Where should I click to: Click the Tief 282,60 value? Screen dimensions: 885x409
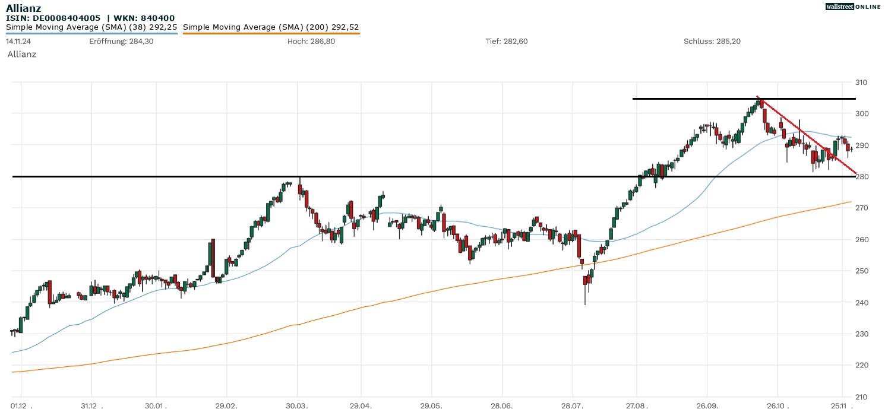click(x=507, y=42)
